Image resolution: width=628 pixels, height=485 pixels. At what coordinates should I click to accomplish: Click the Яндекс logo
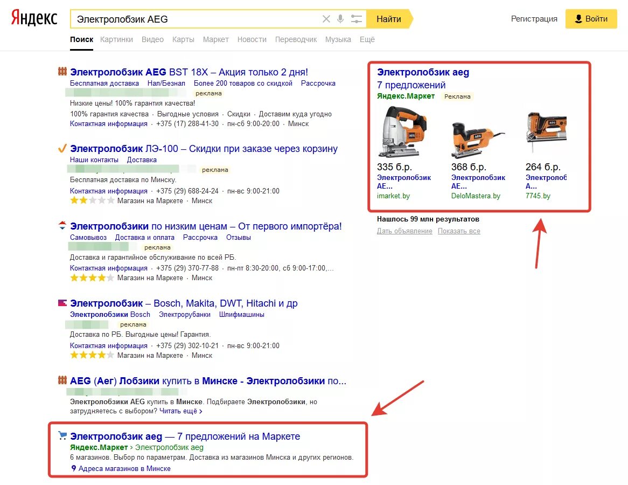[34, 18]
